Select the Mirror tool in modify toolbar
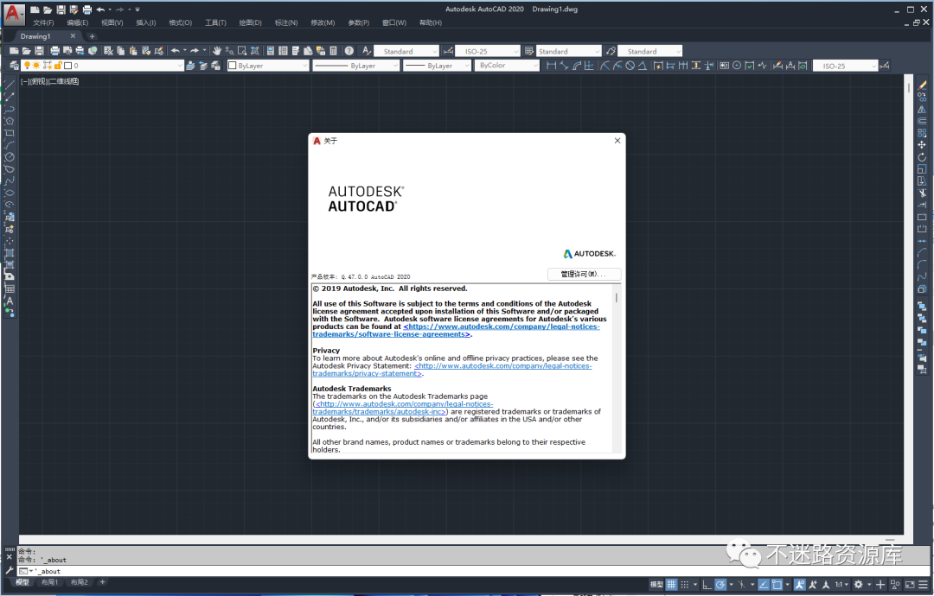 [x=922, y=109]
